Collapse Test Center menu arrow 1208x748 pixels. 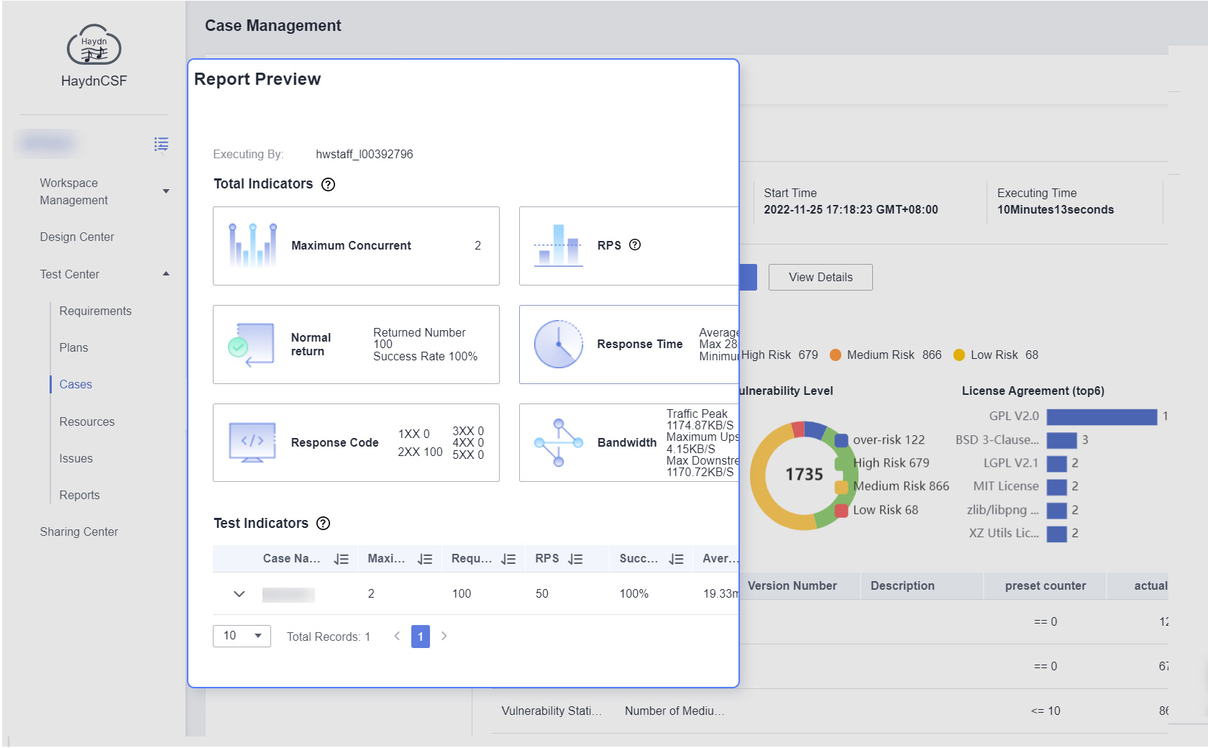pos(166,274)
